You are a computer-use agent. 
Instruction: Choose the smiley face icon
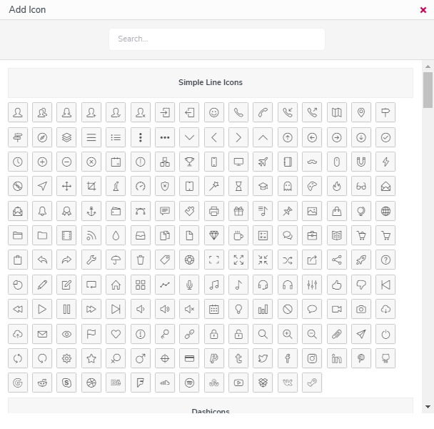(x=214, y=112)
